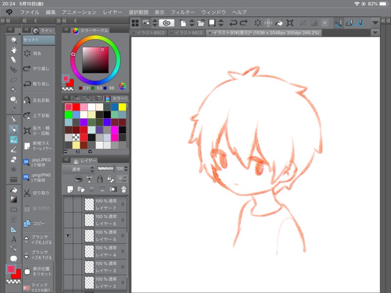Create a new raster layer icon

click(70, 189)
